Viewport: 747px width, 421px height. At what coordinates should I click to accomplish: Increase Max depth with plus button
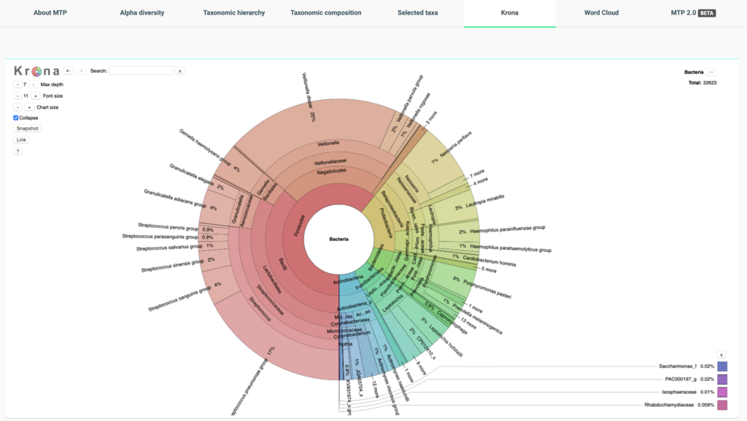click(x=33, y=84)
